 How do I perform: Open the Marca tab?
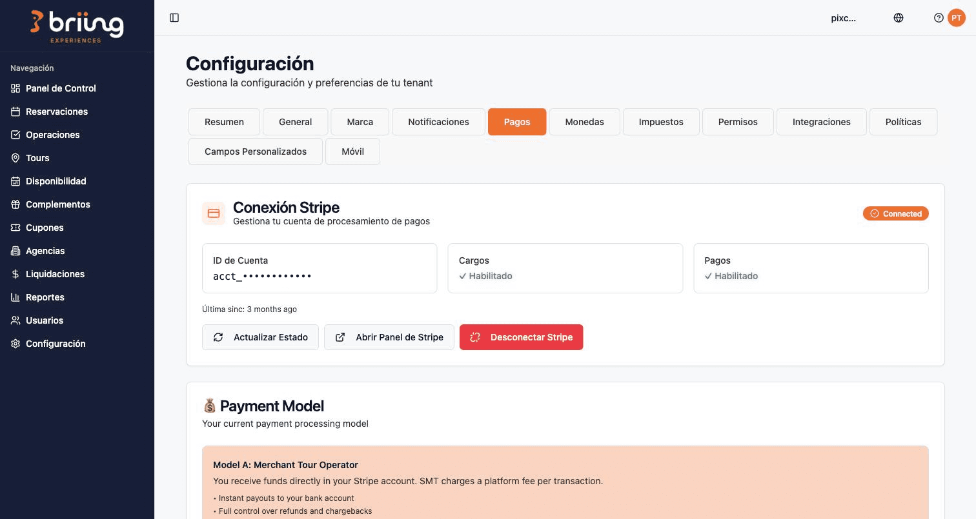(360, 122)
